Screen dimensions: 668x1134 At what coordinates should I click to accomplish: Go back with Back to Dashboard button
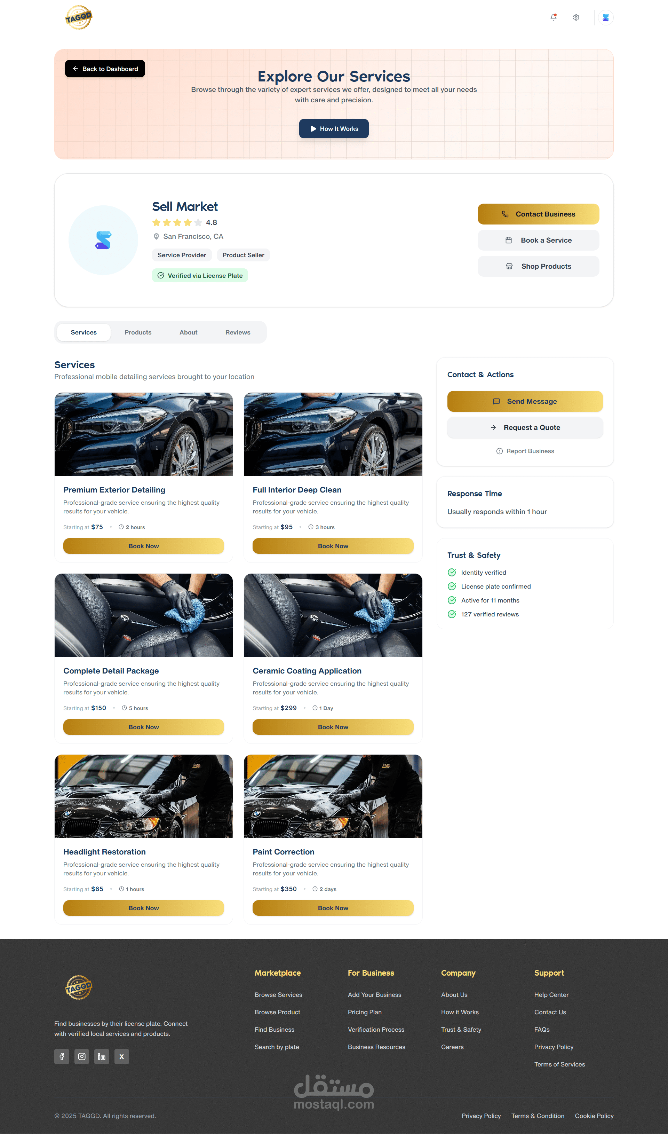105,69
